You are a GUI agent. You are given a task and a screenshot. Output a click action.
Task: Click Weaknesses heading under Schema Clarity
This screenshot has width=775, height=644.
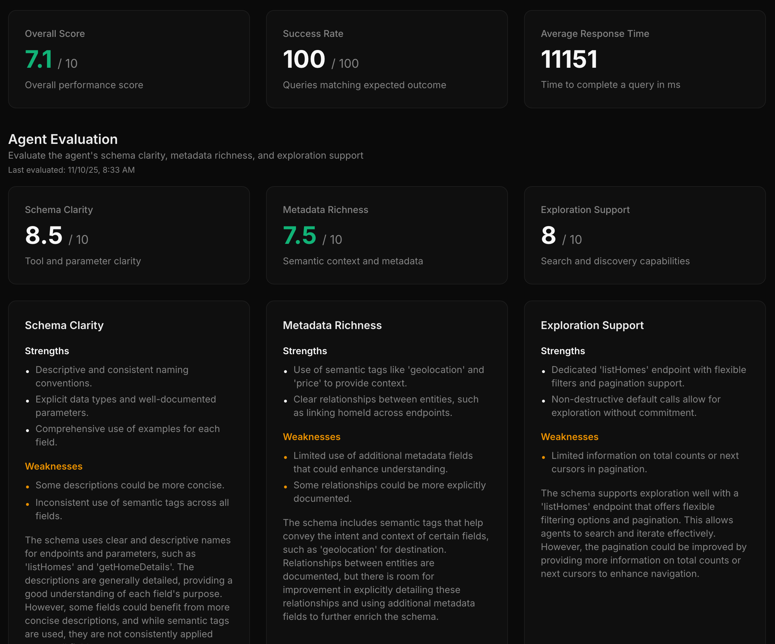click(x=54, y=466)
